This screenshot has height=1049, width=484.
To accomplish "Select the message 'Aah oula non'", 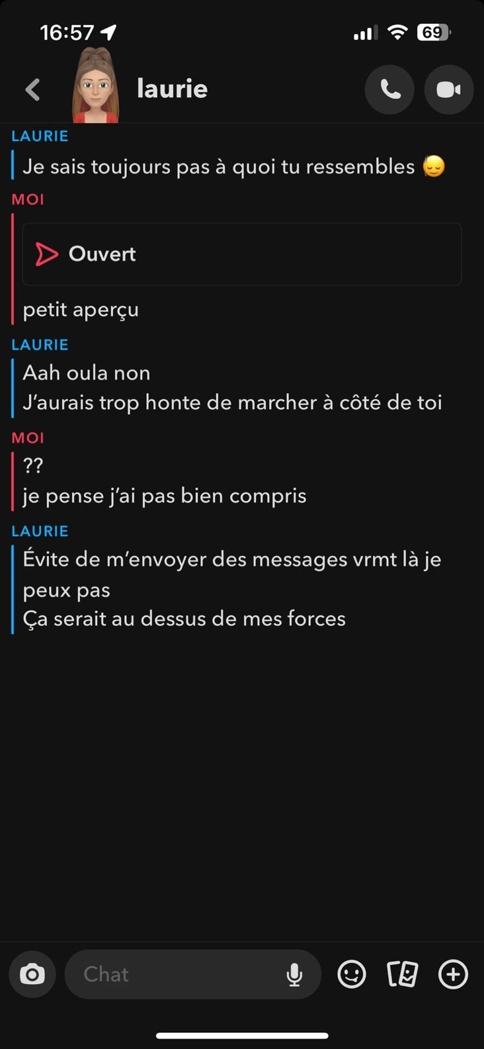I will 87,373.
